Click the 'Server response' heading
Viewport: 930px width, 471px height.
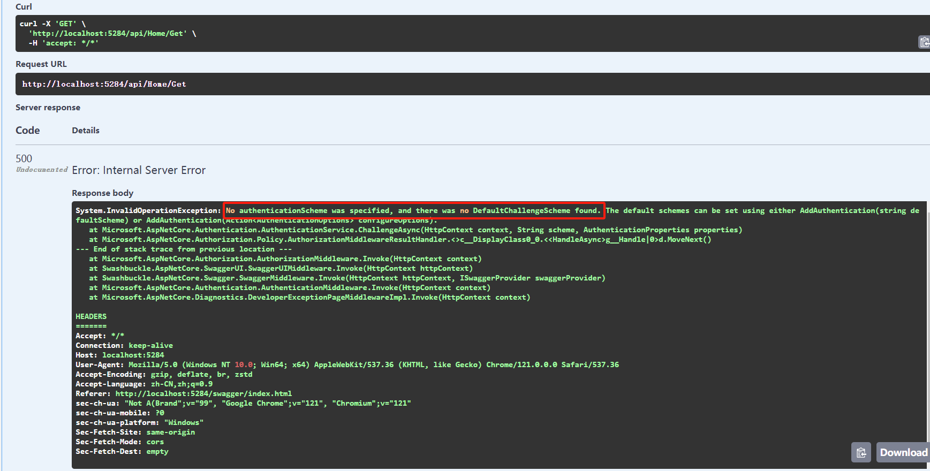48,107
